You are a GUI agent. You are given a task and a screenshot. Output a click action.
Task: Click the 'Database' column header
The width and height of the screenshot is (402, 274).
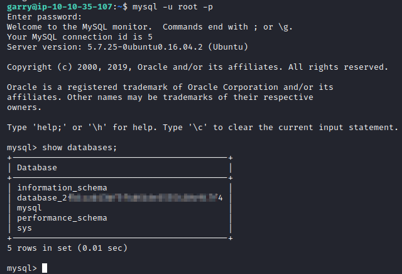click(x=36, y=168)
